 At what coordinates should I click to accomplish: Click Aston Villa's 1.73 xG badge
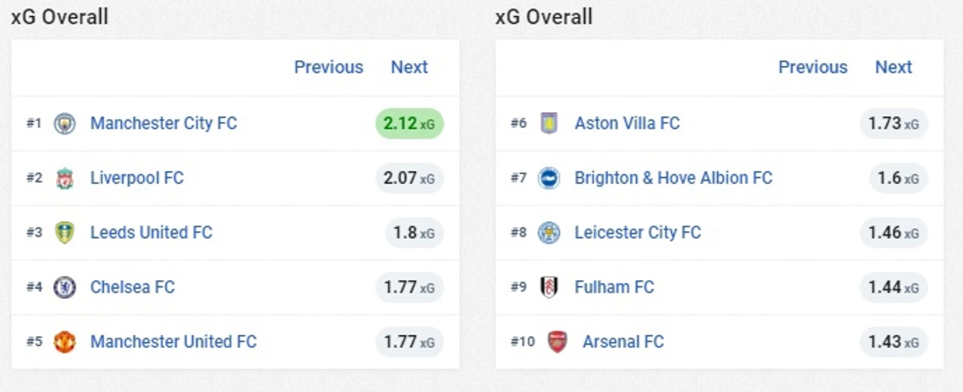pos(894,124)
